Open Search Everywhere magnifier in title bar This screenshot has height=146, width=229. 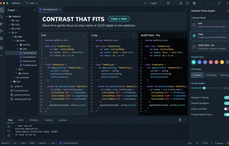point(188,3)
